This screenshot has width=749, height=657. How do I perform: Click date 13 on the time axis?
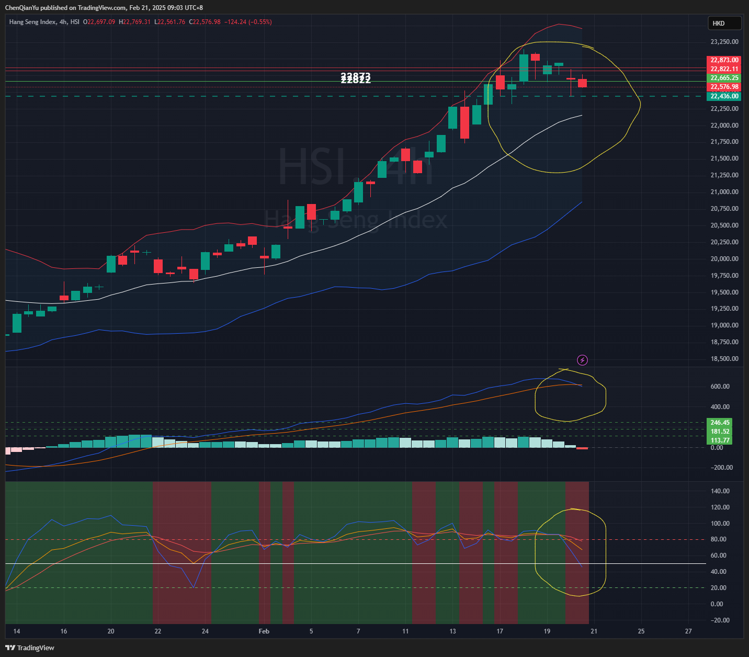tap(452, 631)
